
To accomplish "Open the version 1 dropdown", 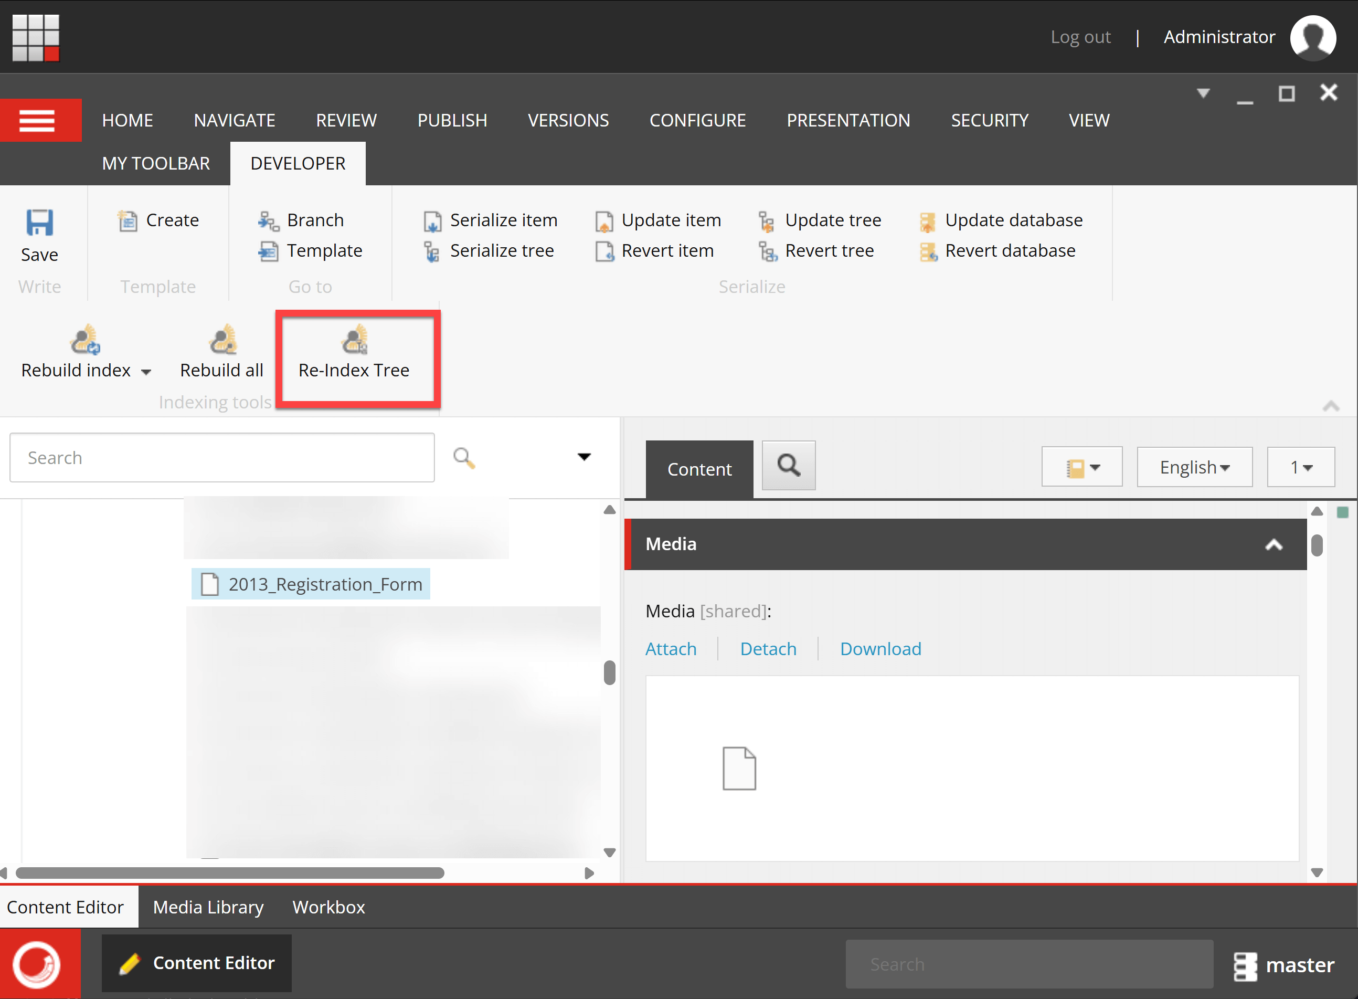I will tap(1300, 467).
